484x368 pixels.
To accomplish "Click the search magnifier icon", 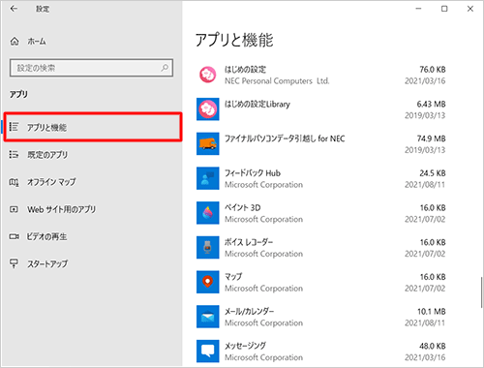I will click(165, 68).
